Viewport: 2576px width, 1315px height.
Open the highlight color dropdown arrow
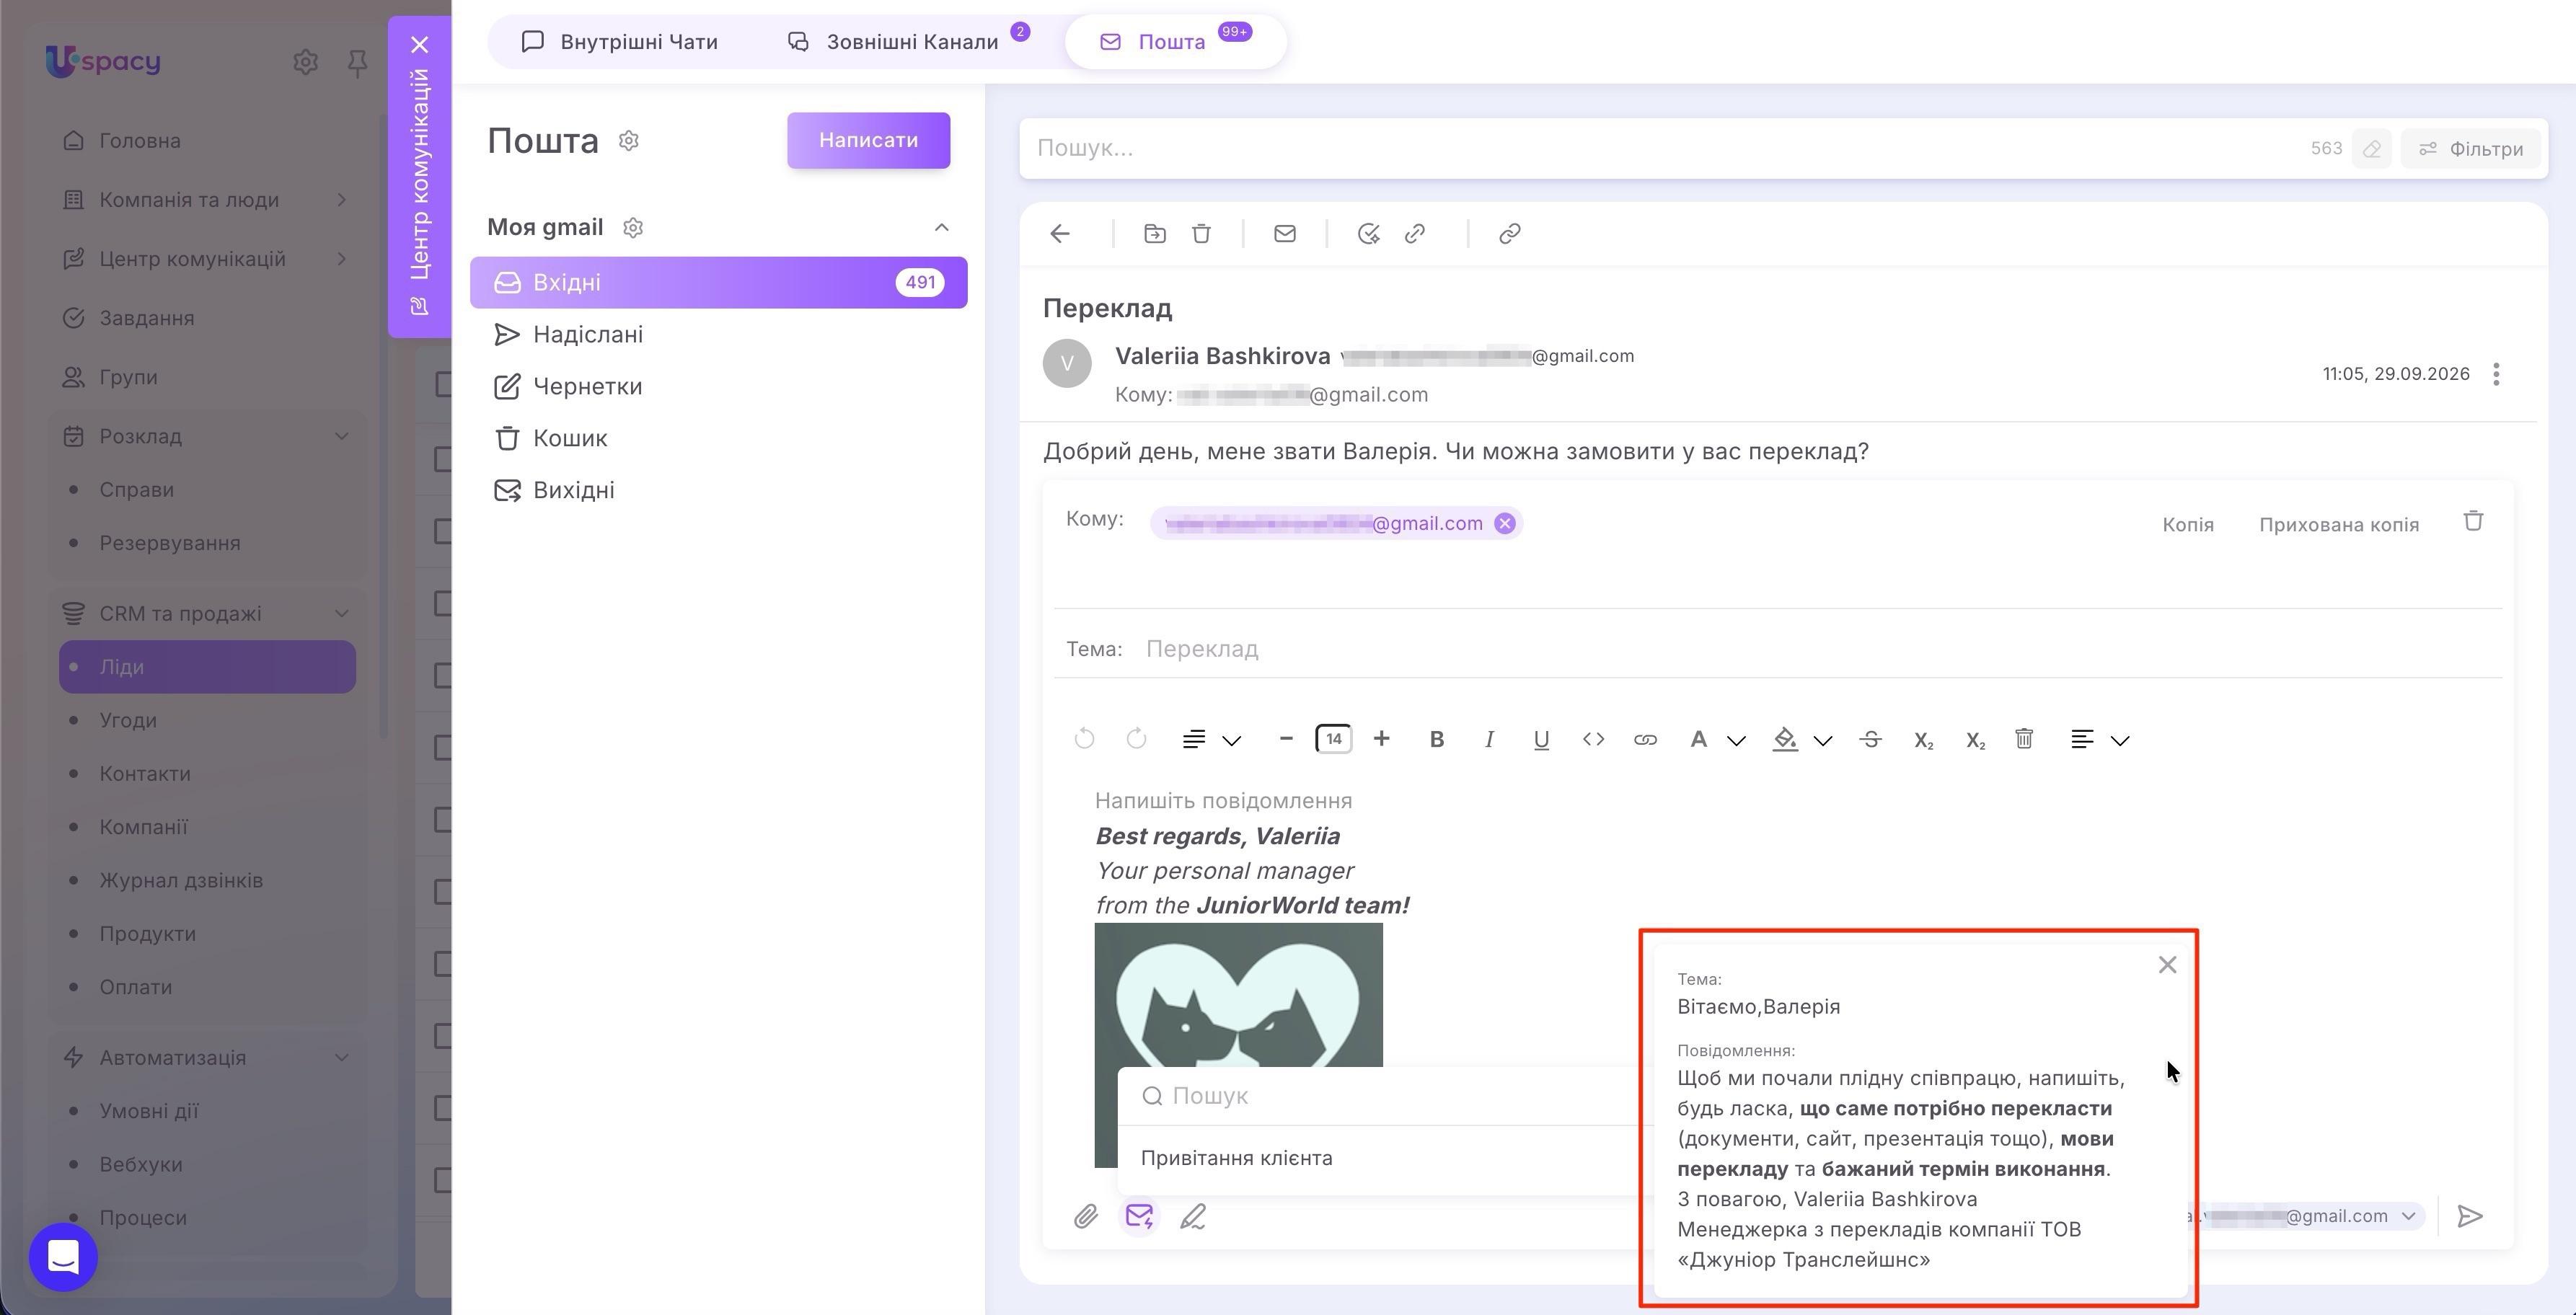click(x=1823, y=741)
